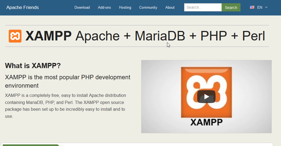The width and height of the screenshot is (281, 146).
Task: Open the Download menu item
Action: (x=82, y=8)
